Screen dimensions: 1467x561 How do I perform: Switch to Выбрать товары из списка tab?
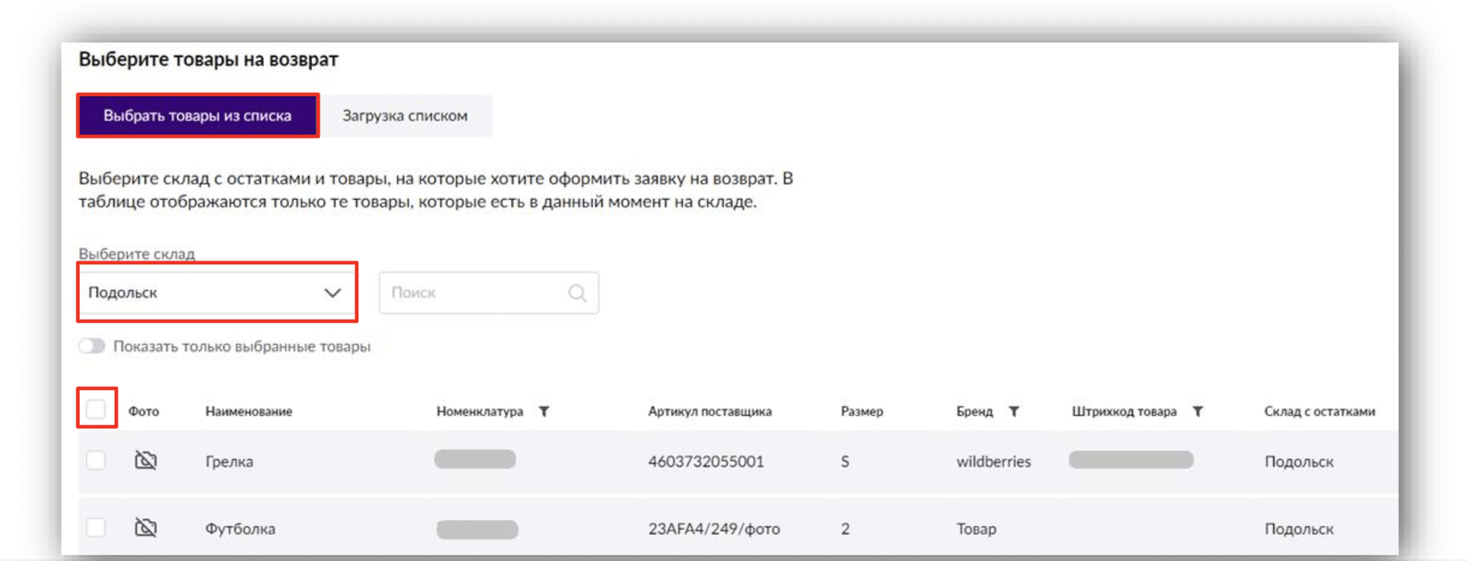(x=197, y=116)
